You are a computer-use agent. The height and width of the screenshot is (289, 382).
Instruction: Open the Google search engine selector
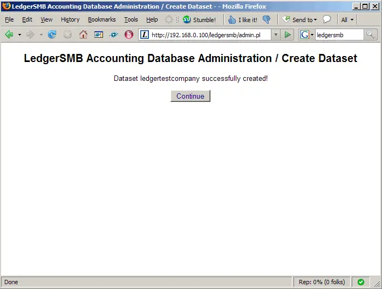point(306,35)
